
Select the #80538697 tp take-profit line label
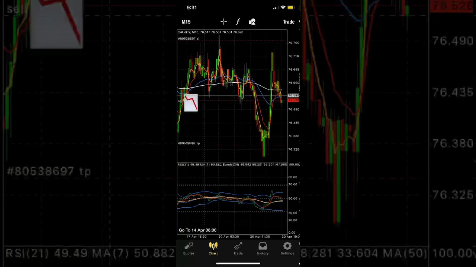point(189,143)
